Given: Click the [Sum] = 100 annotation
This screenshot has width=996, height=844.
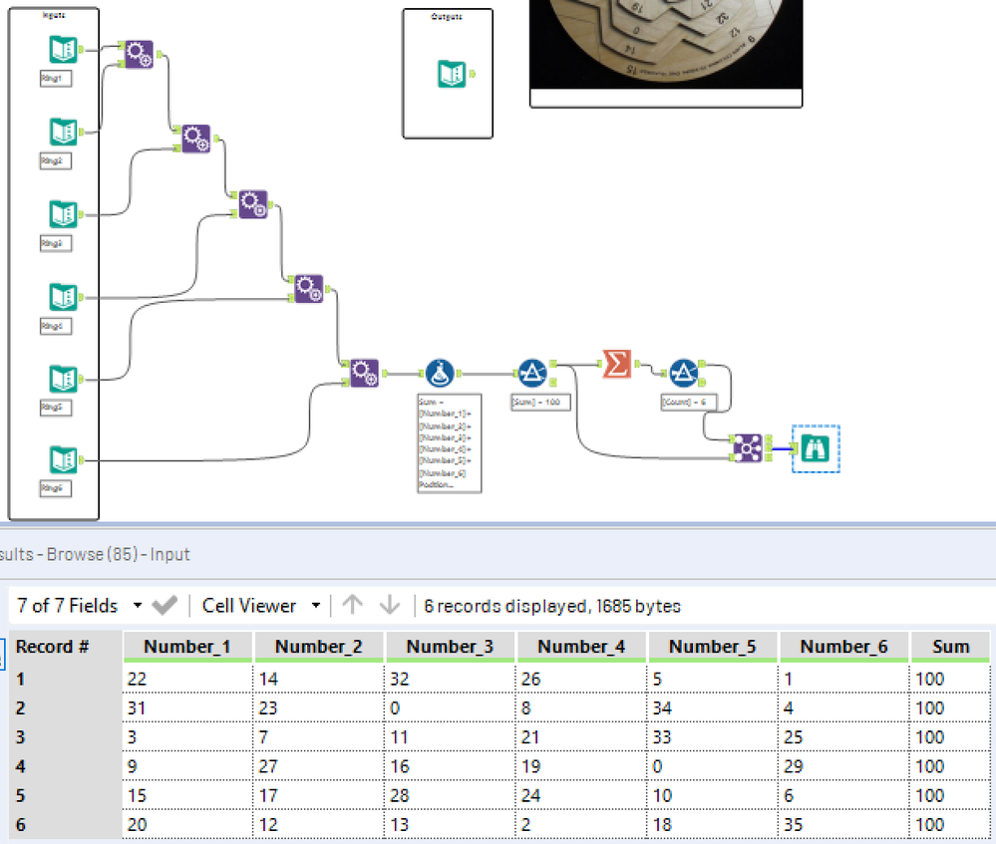Looking at the screenshot, I should 540,402.
